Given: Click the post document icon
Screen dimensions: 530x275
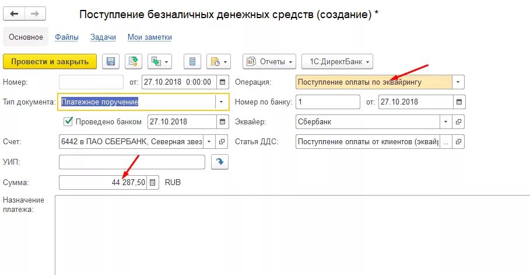Looking at the screenshot, I should click(133, 61).
